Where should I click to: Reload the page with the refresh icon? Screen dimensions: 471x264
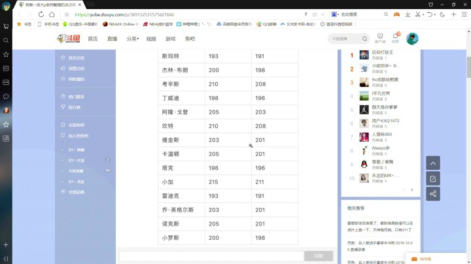[x=41, y=14]
